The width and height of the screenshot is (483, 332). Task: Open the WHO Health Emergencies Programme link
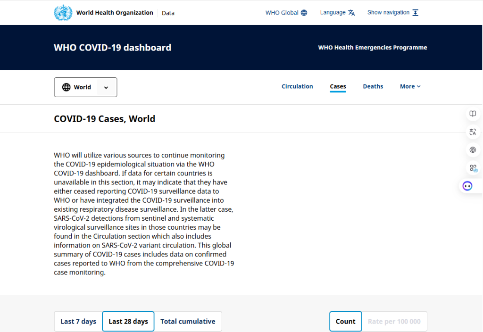coord(372,48)
